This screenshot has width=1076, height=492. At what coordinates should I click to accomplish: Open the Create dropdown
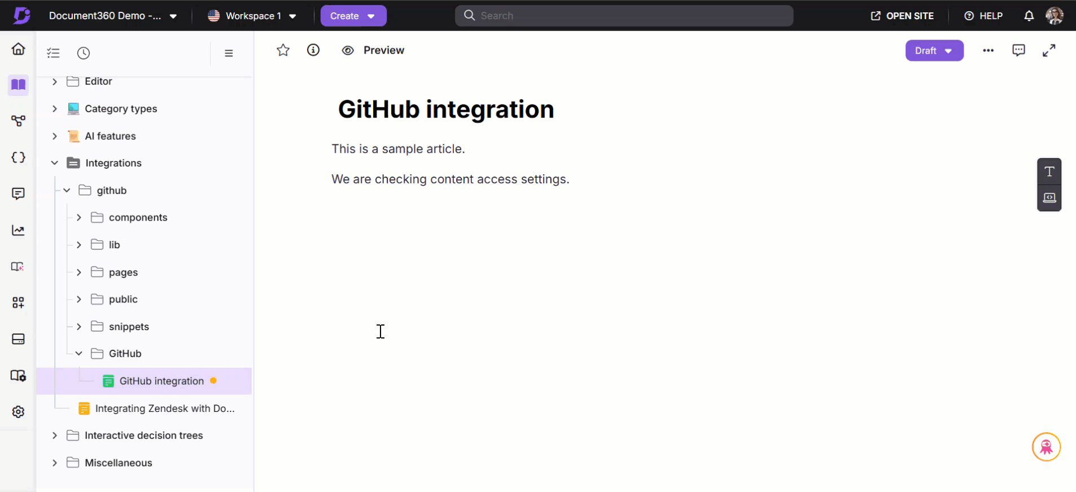click(353, 16)
